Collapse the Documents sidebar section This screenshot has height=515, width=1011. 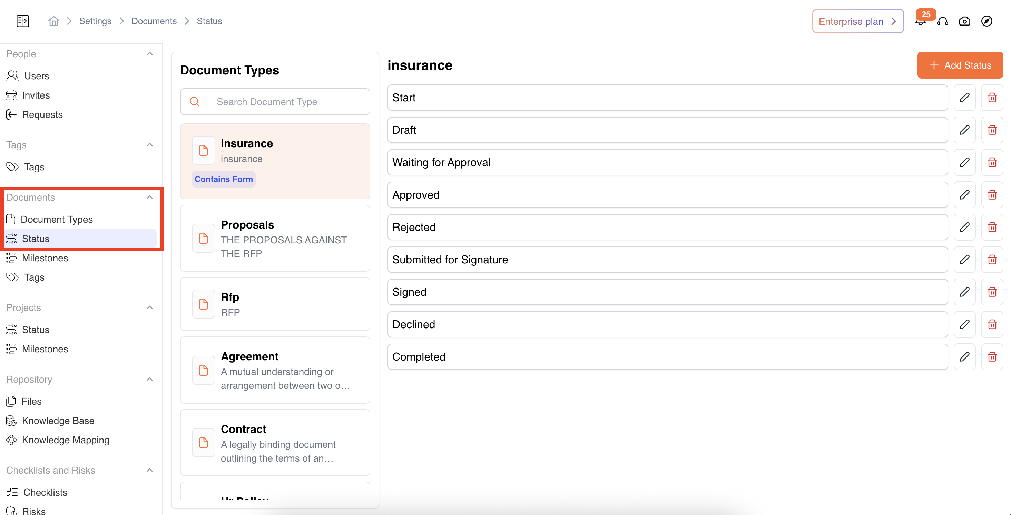[x=149, y=197]
